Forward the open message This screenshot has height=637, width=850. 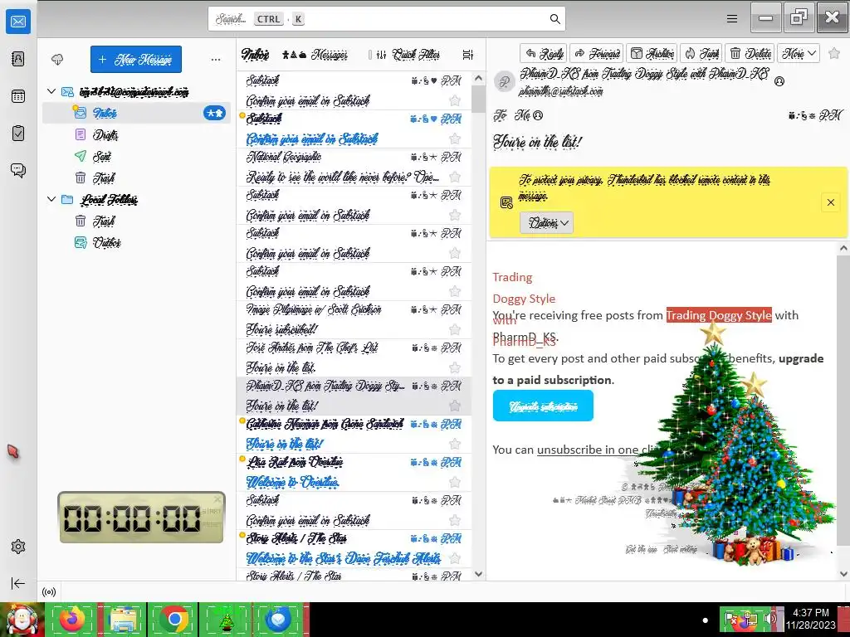point(597,53)
